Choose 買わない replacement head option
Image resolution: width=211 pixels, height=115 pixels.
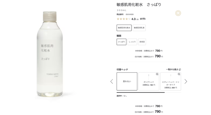pos(127,81)
